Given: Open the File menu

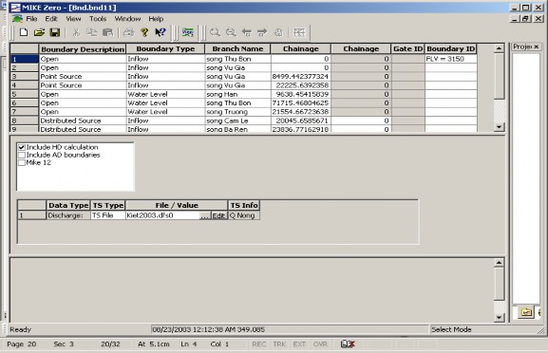Looking at the screenshot, I should pos(31,19).
